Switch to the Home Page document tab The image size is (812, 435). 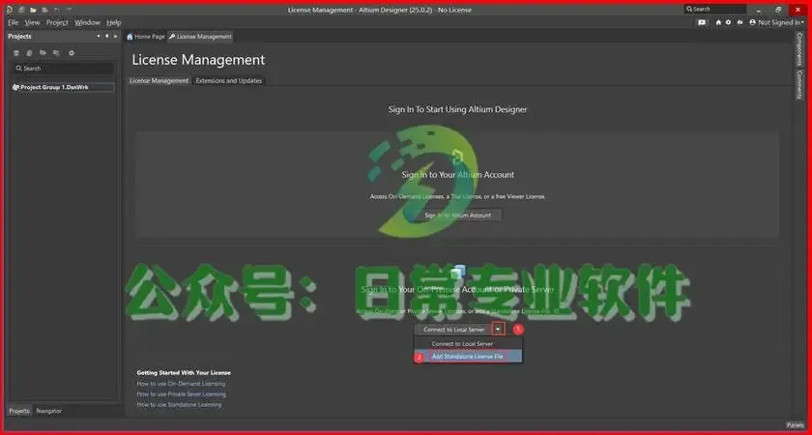tap(146, 37)
